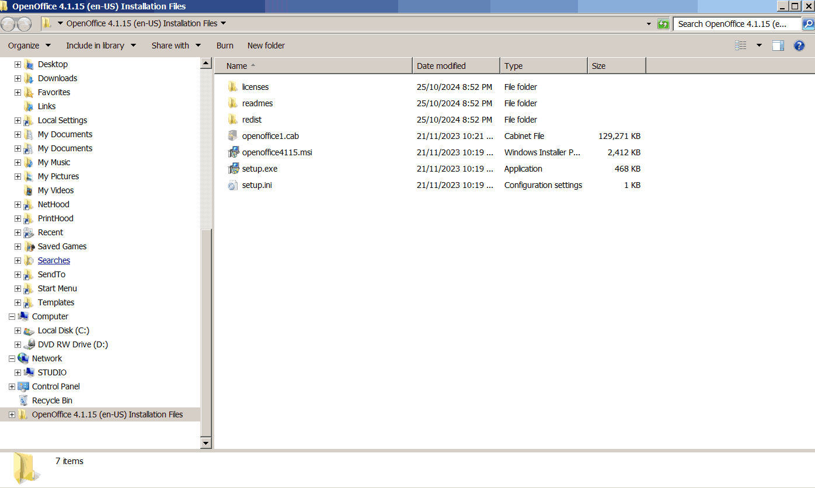Toggle the preview pane icon
The width and height of the screenshot is (815, 488).
click(x=778, y=46)
